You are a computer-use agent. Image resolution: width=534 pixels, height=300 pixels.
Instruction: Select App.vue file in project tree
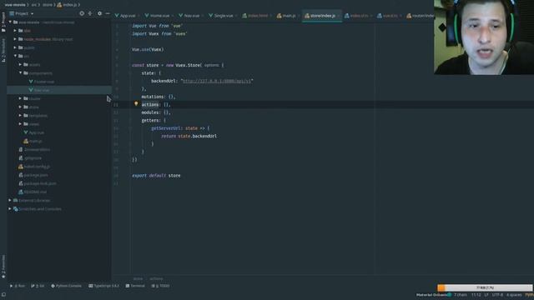point(33,132)
